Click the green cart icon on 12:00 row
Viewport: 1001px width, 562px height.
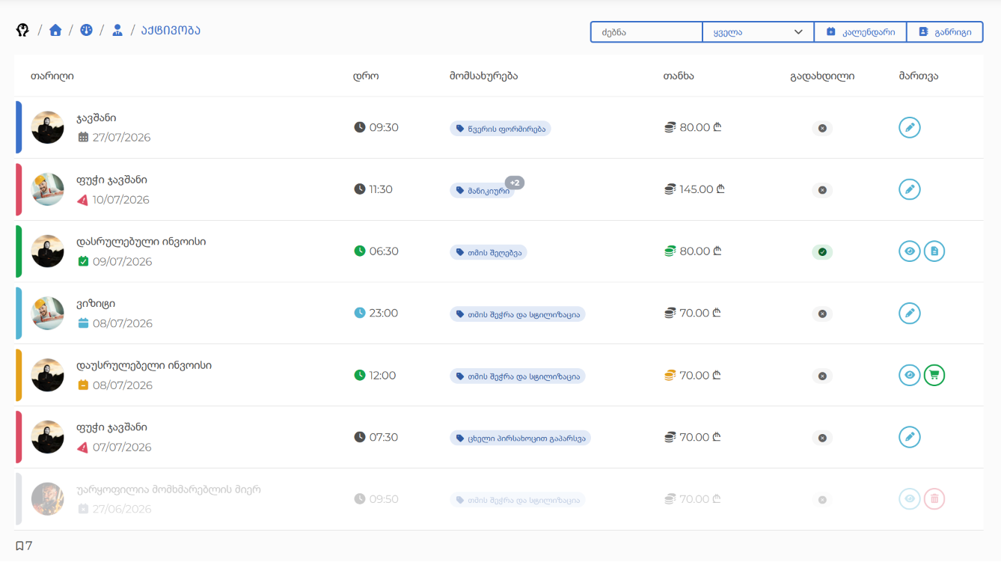tap(934, 375)
